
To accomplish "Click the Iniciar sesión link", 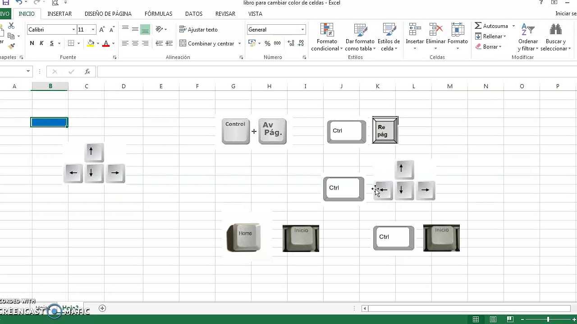I will pyautogui.click(x=566, y=13).
